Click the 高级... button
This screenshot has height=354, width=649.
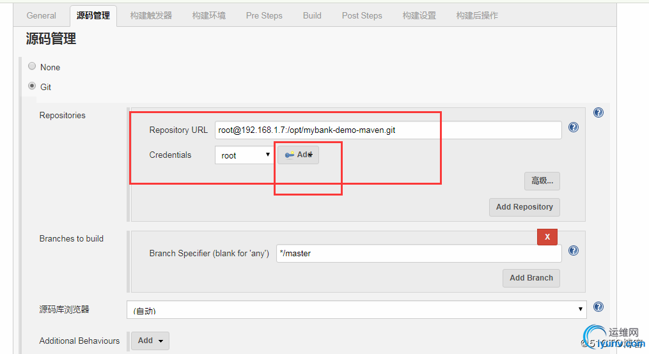tap(542, 181)
